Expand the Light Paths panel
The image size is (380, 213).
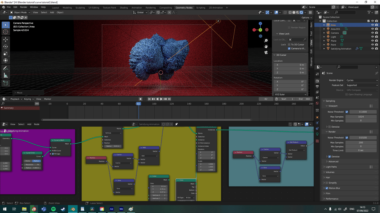click(331, 167)
